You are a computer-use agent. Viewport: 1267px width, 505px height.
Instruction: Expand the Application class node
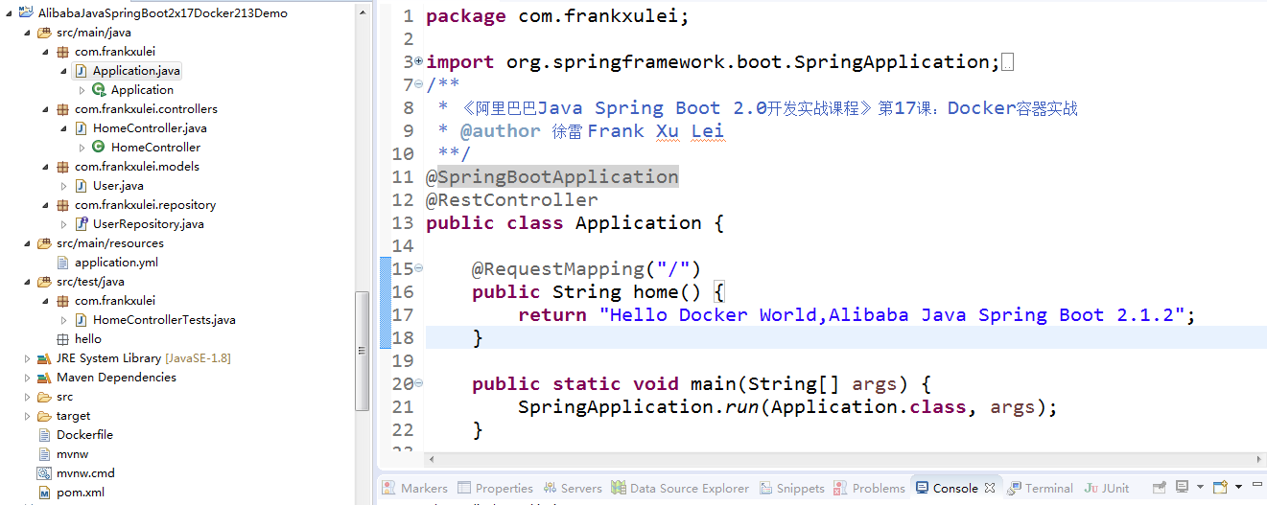pyautogui.click(x=82, y=89)
